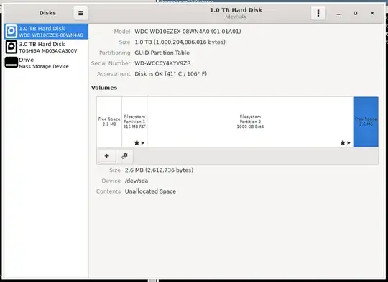
Task: Click the Unallocated Space contents text
Action: pos(150,191)
